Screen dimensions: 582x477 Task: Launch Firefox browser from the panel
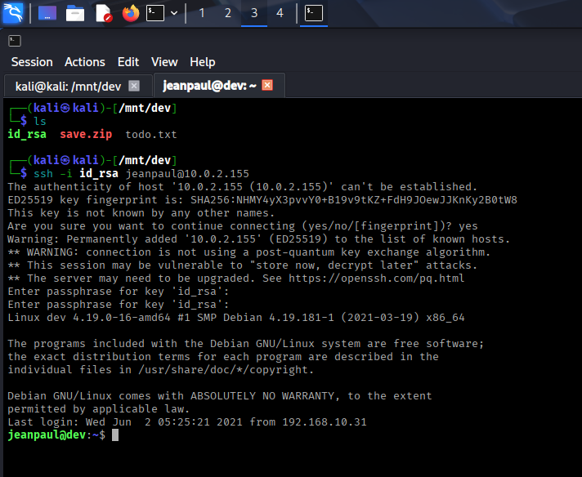[x=131, y=13]
